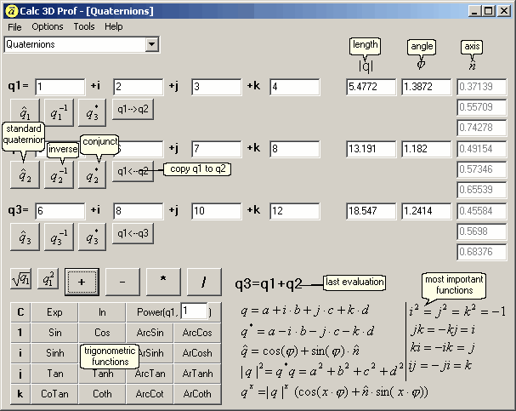Open the Options menu

(x=48, y=26)
